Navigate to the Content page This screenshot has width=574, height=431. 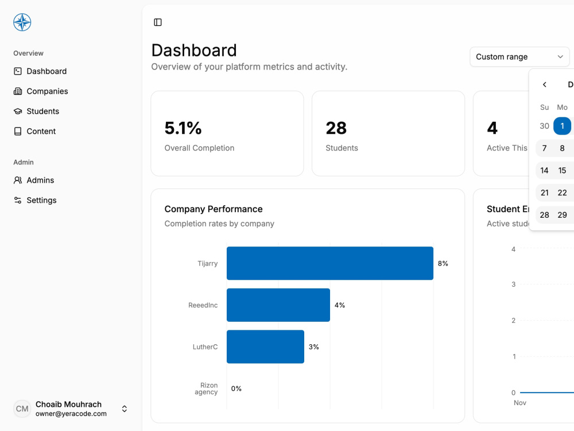point(41,131)
